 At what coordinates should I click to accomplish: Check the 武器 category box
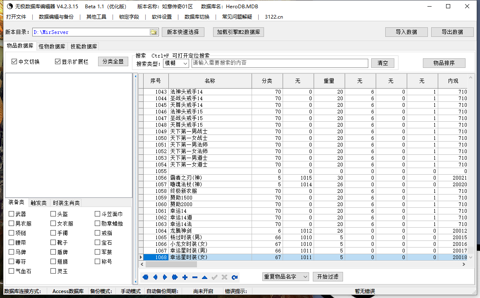click(x=11, y=214)
